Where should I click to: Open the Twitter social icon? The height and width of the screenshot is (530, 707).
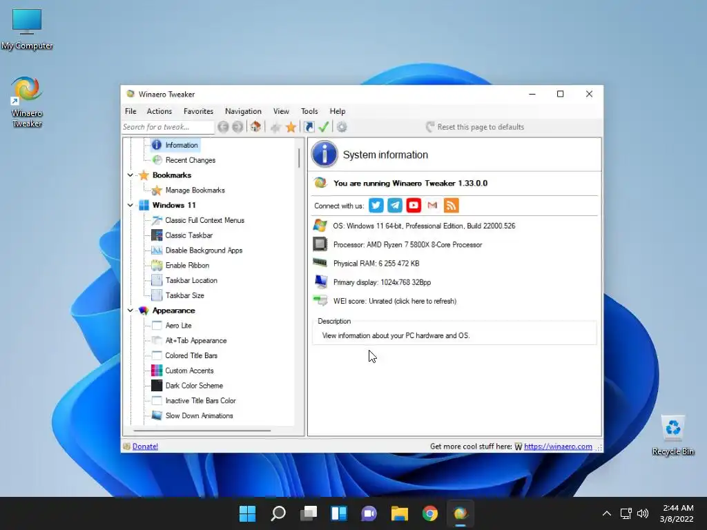click(376, 206)
